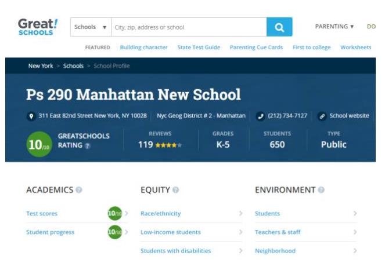385x263 pixels.
Task: Click the partially visible DO menu item
Action: 371,27
